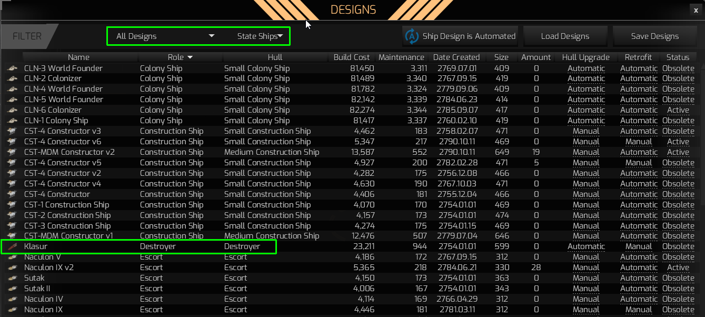The height and width of the screenshot is (317, 705).
Task: Click amount 28 in Naculon IX v2 row
Action: [x=536, y=268]
